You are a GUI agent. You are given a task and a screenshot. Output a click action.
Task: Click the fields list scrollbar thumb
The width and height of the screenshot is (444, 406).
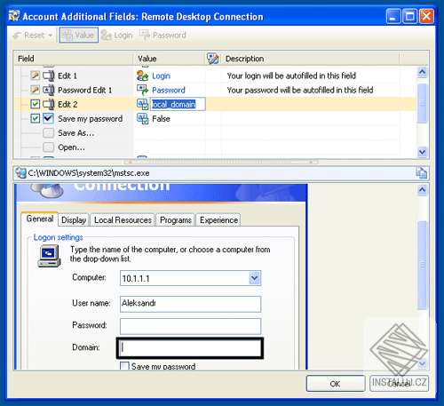tap(422, 103)
